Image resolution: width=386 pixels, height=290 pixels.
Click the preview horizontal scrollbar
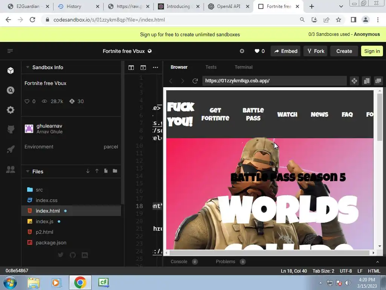pyautogui.click(x=269, y=253)
